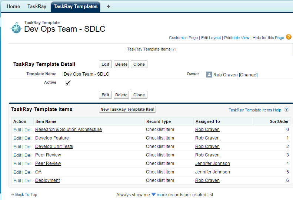Open Research & Solution Architecture item
The width and height of the screenshot is (293, 200).
tap(69, 130)
